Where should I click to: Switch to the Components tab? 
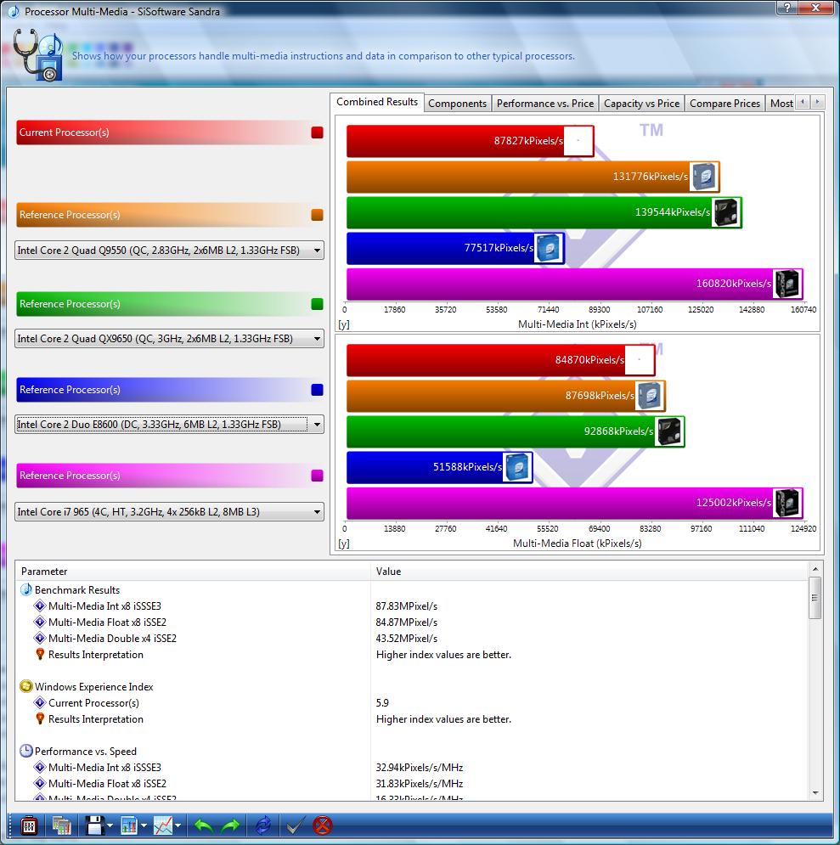(458, 104)
